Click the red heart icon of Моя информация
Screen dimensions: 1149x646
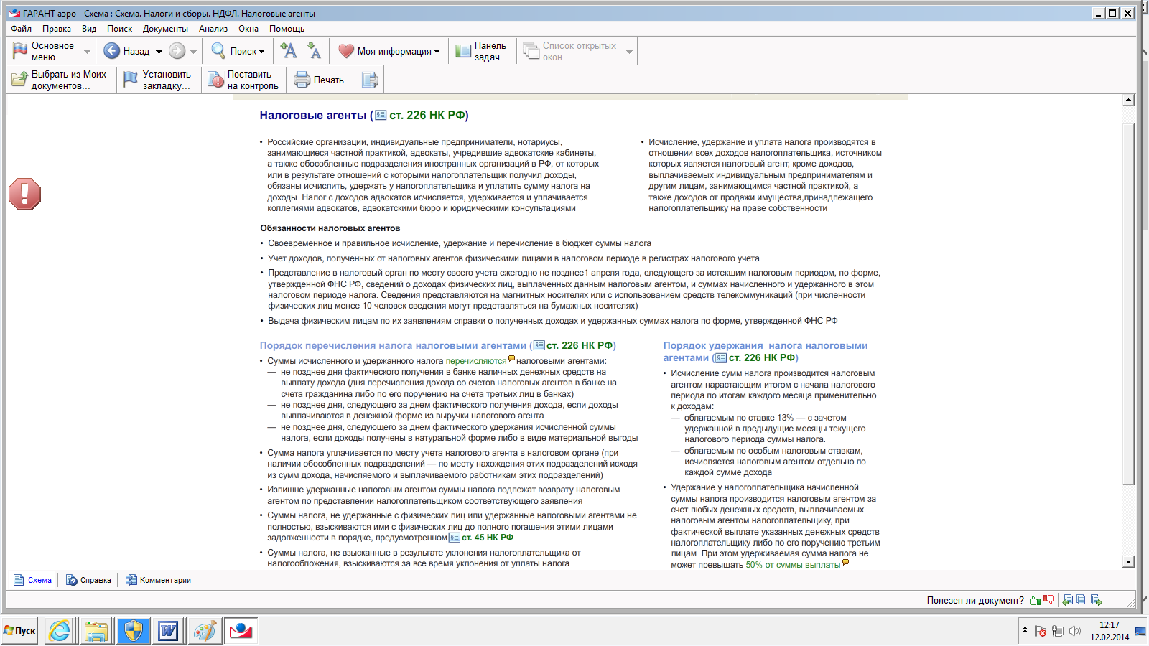point(346,51)
